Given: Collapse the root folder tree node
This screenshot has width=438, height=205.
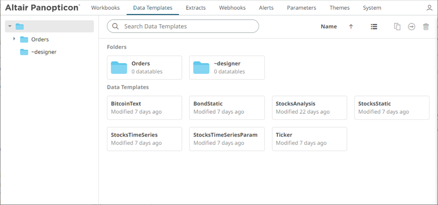Looking at the screenshot, I should coord(10,27).
